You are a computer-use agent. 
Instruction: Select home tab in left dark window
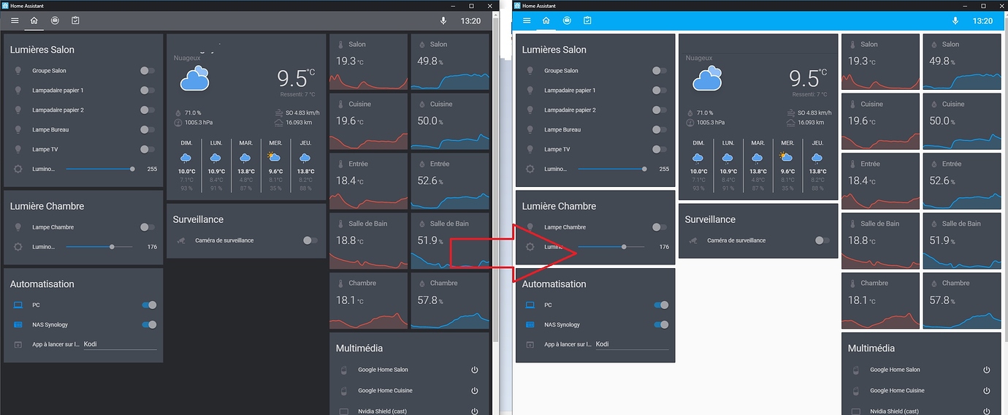34,20
